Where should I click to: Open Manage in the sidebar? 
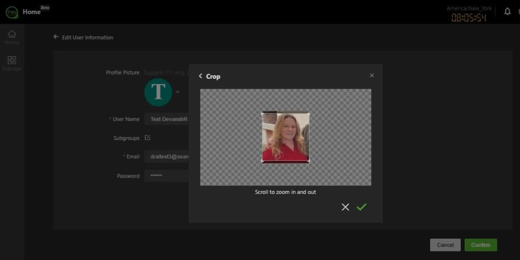point(12,63)
